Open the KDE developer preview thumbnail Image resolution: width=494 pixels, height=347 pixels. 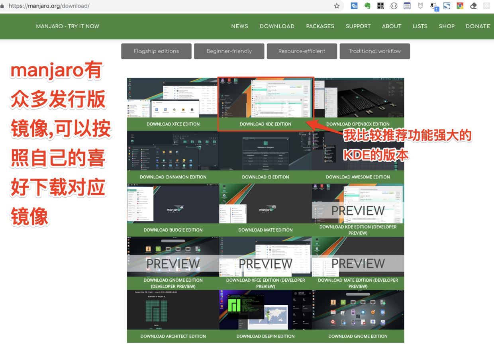(x=358, y=204)
